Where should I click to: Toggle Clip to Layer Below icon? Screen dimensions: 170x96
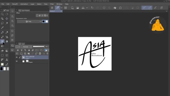[18, 50]
